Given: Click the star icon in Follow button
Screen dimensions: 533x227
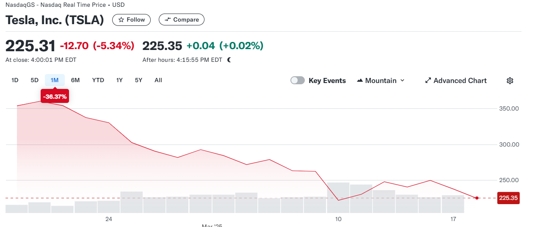Looking at the screenshot, I should point(121,19).
